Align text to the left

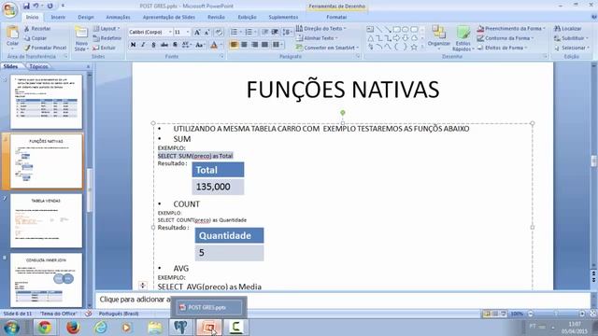click(x=234, y=45)
